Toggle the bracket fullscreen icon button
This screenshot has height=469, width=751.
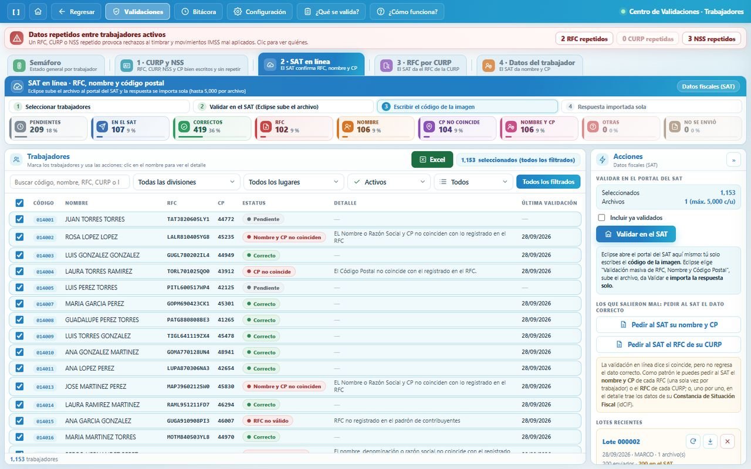[x=16, y=12]
